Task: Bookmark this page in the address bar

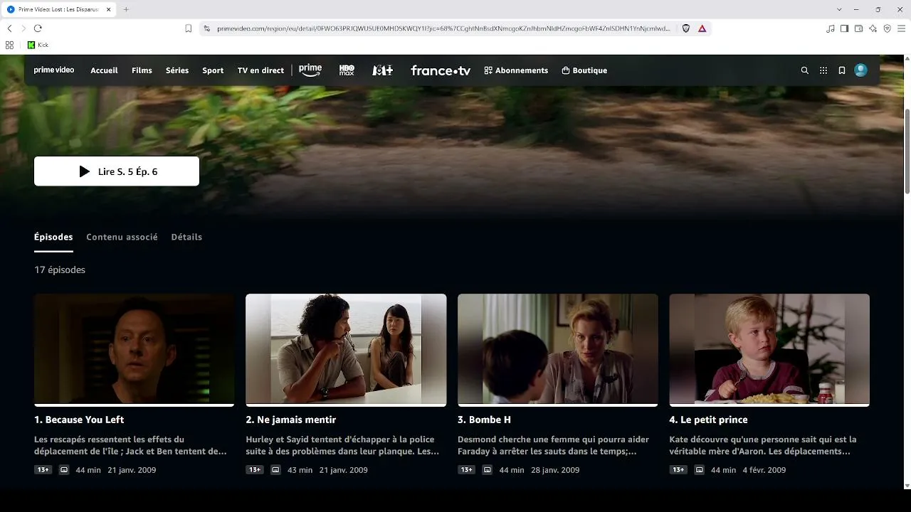Action: (x=189, y=28)
